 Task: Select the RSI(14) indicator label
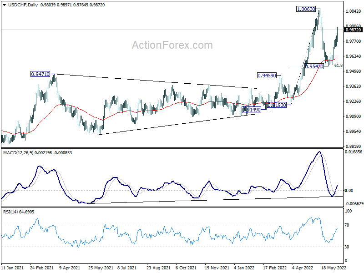pos(10,212)
